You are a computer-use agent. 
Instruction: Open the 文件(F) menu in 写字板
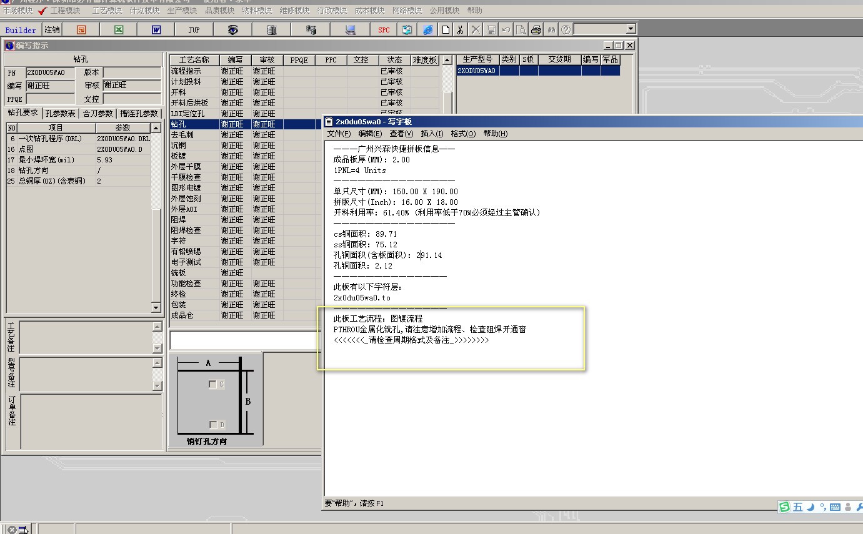[339, 134]
